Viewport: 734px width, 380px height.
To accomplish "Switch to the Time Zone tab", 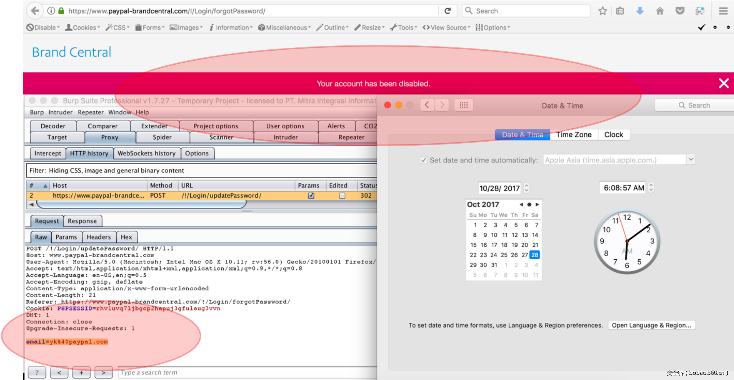I will click(574, 135).
